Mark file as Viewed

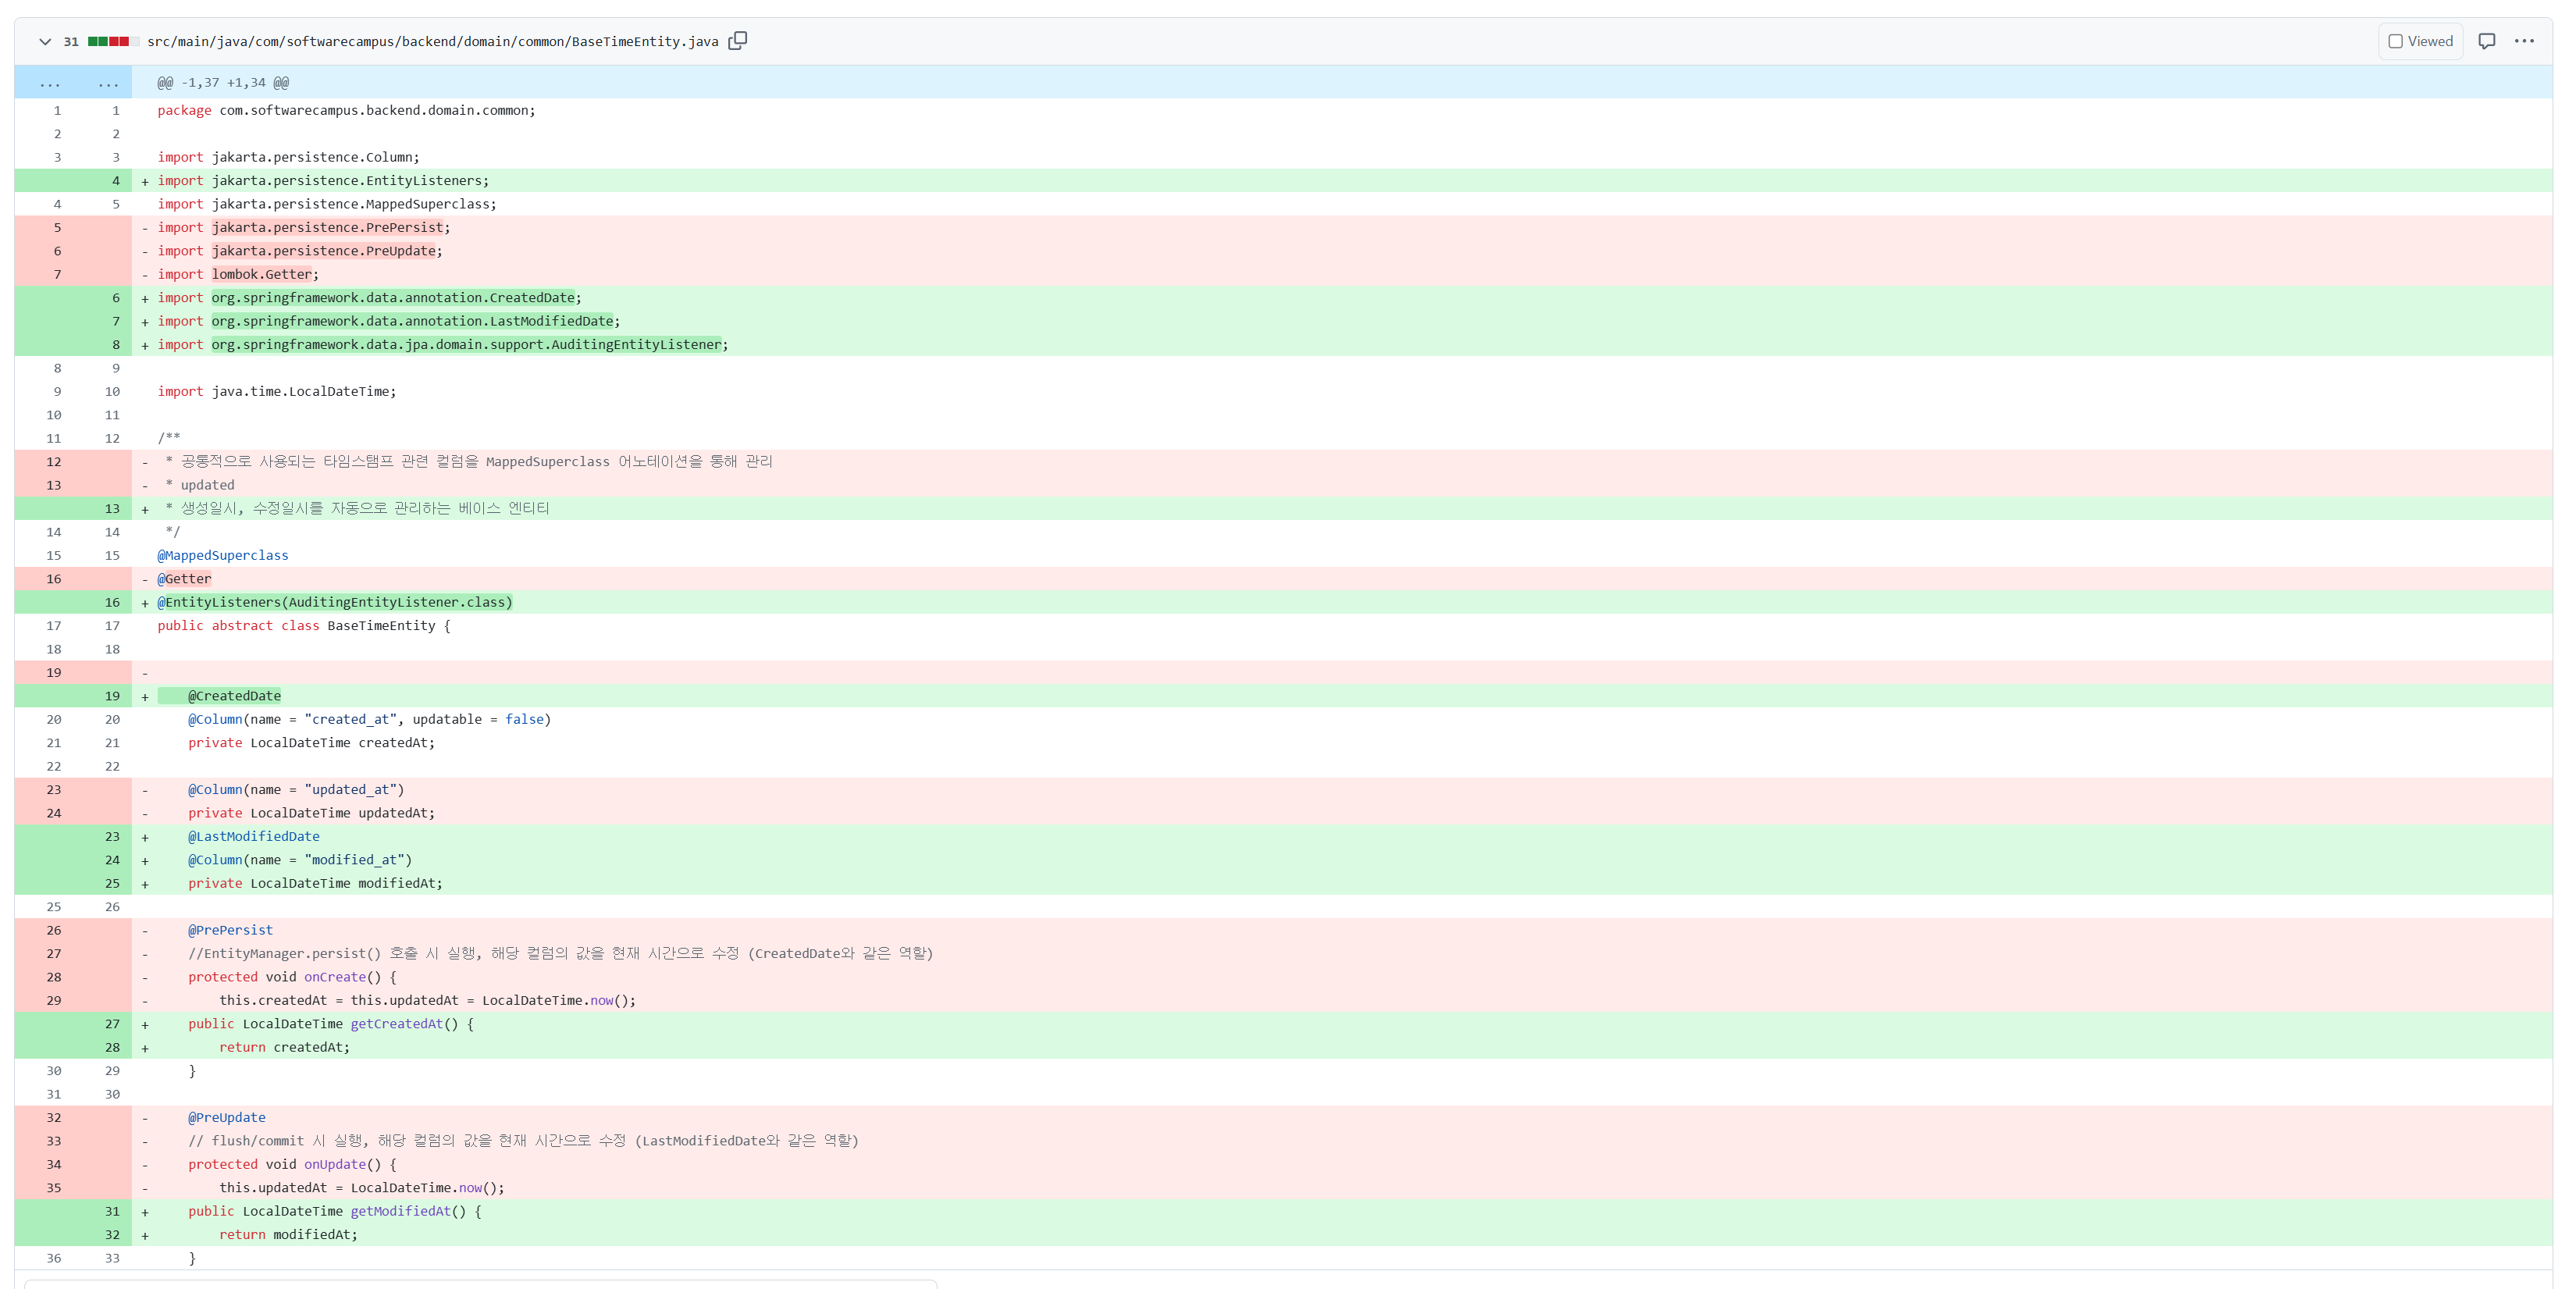2420,41
